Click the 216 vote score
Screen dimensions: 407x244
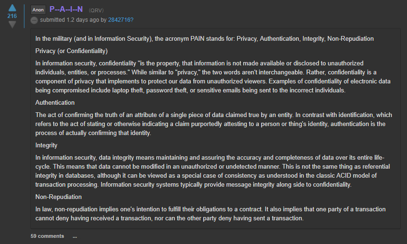click(12, 16)
